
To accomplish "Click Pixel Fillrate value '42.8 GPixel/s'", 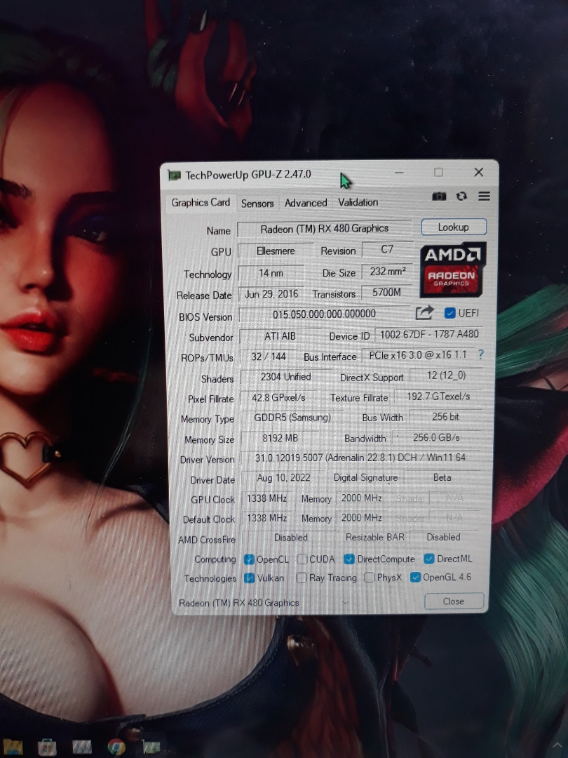I will tap(278, 398).
